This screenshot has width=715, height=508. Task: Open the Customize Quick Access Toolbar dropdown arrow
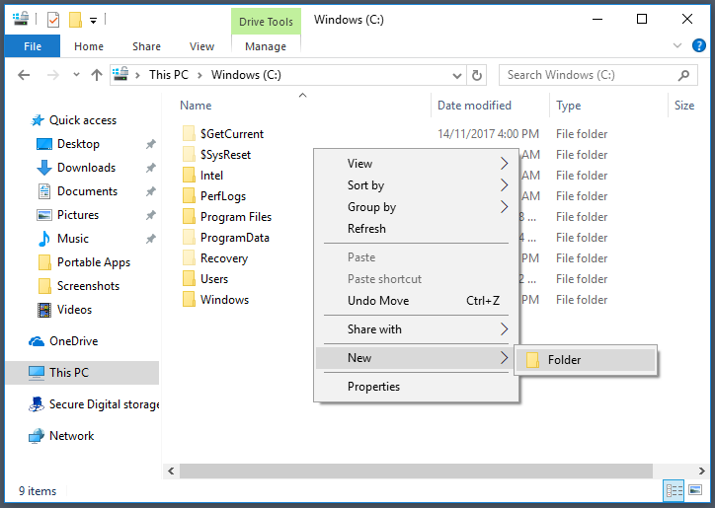[x=93, y=21]
